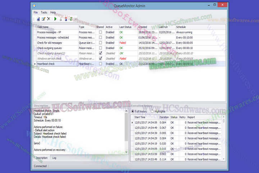Click duration value 0.095 in history
259x173 pixels.
point(163,133)
